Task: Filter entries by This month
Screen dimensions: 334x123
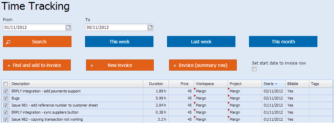Action: click(x=283, y=42)
